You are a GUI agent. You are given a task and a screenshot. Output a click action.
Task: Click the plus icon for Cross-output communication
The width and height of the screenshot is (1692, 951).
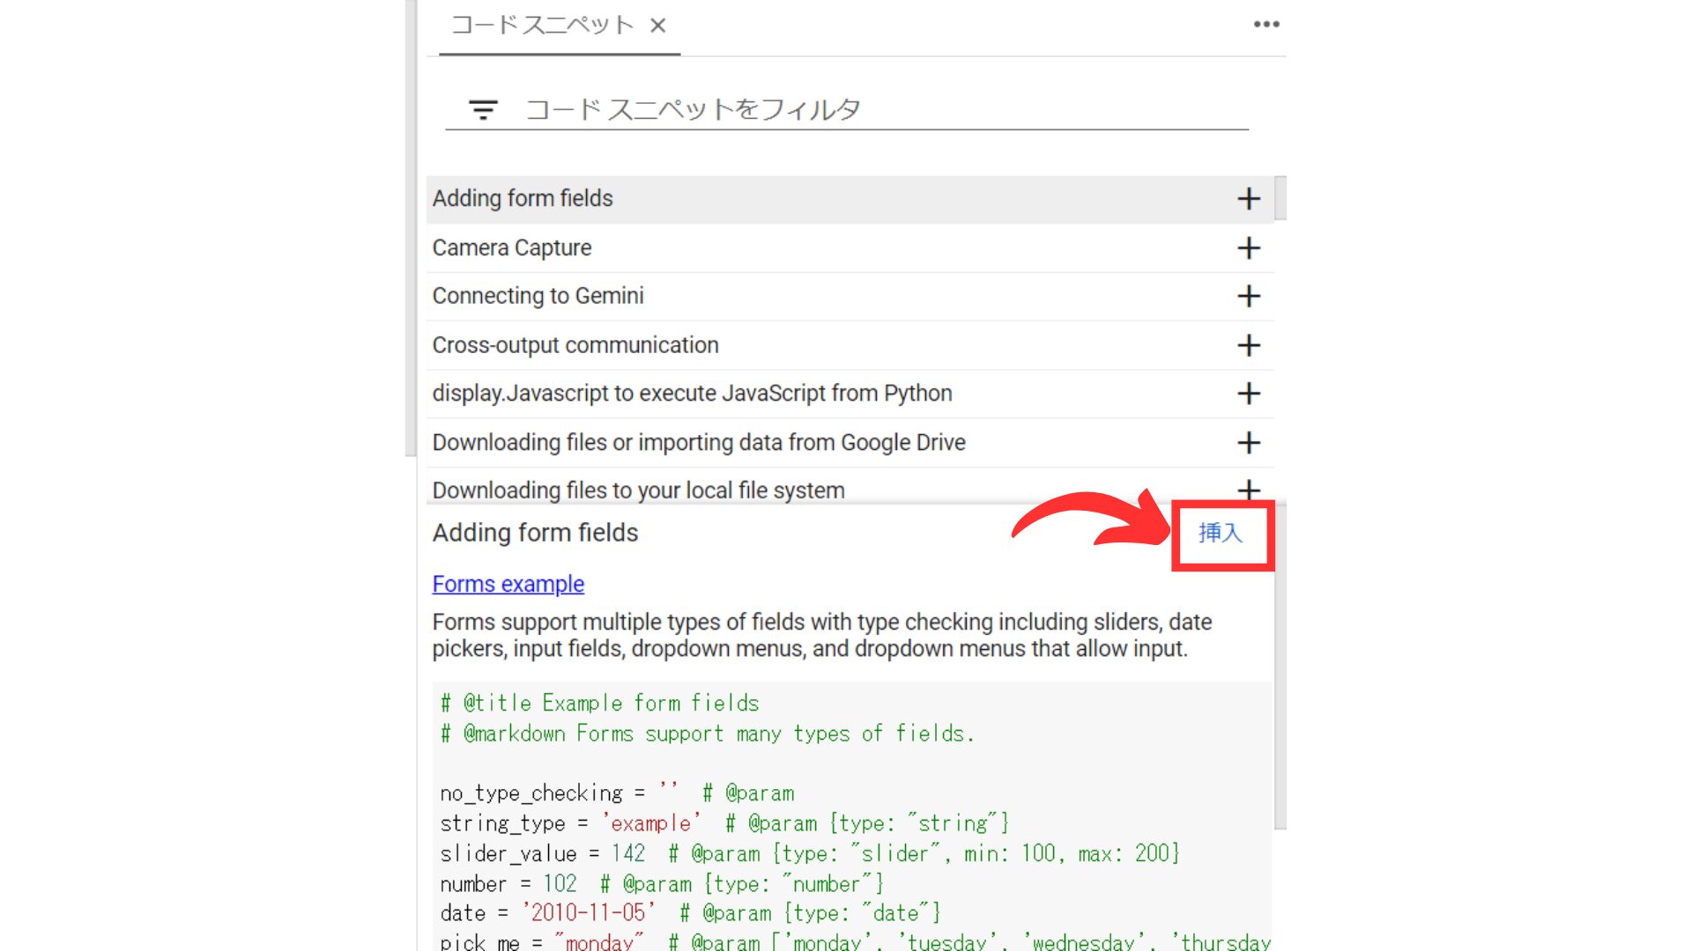click(x=1249, y=345)
